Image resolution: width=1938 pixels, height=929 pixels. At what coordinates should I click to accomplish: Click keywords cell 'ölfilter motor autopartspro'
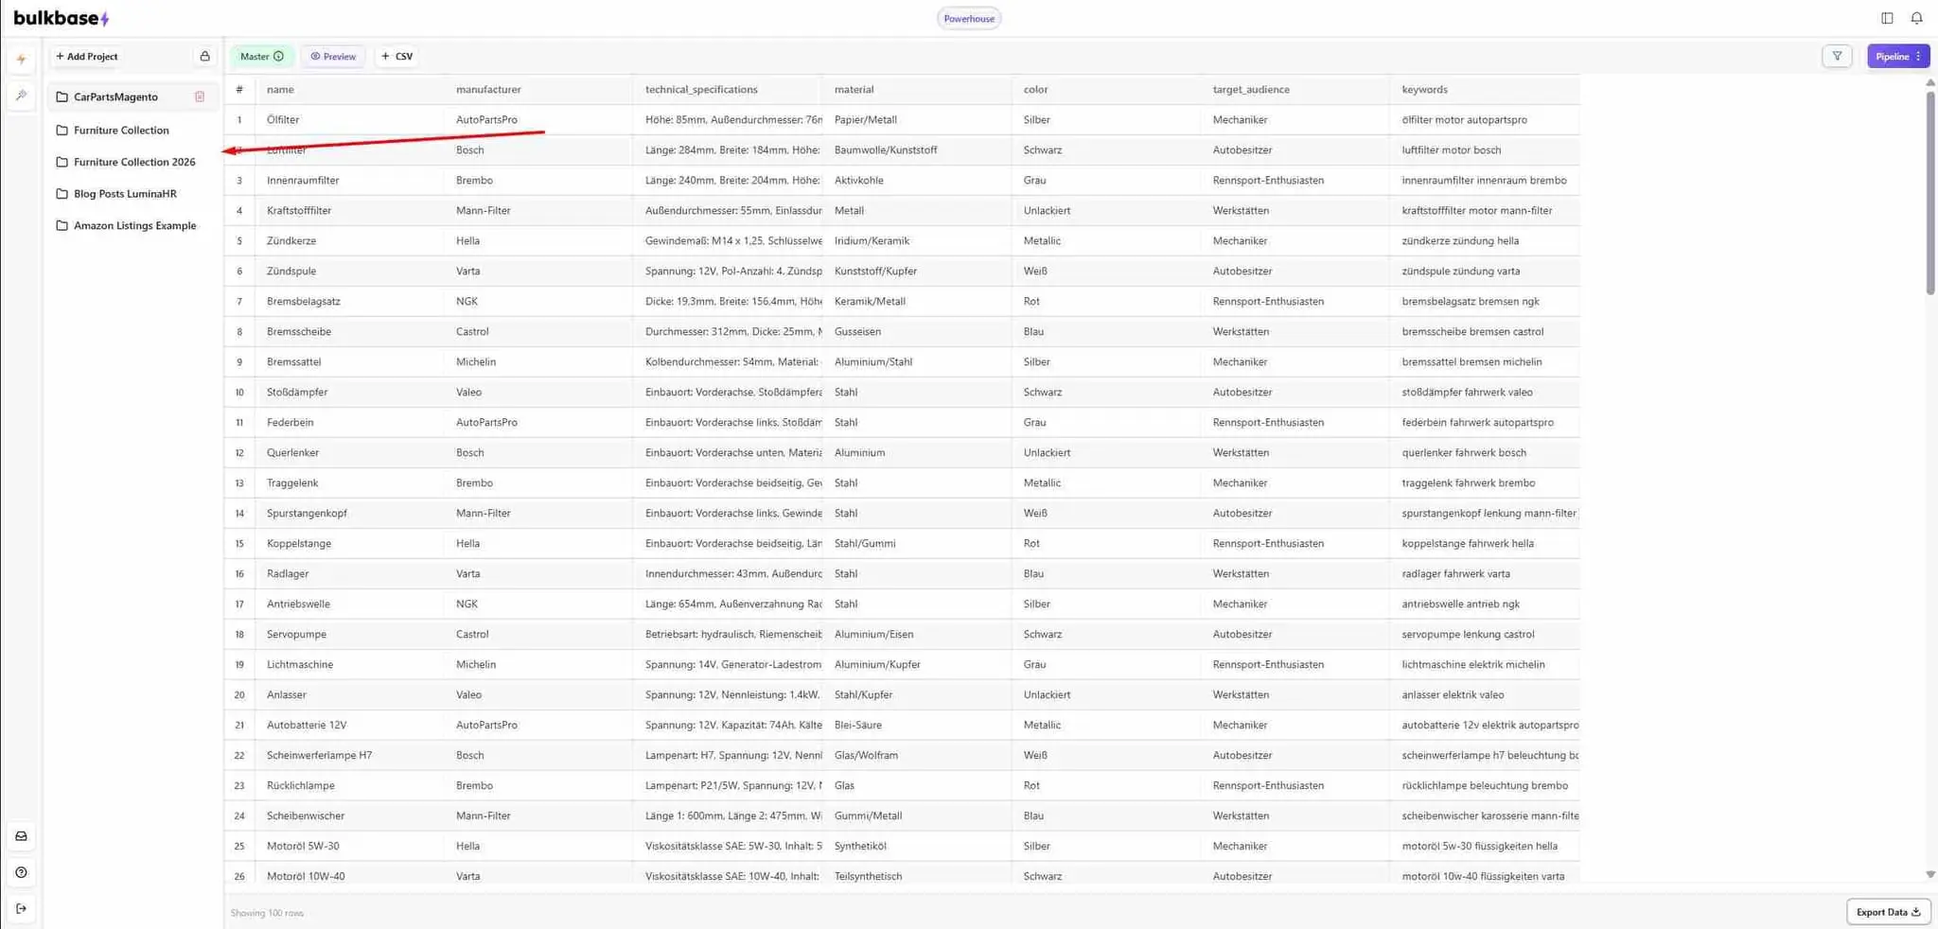[1485, 119]
